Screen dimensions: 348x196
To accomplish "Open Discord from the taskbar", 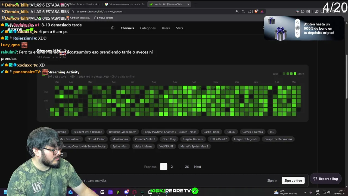I will 126,192.
